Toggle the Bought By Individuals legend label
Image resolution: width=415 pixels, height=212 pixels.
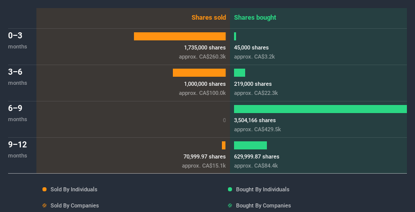click(x=262, y=189)
